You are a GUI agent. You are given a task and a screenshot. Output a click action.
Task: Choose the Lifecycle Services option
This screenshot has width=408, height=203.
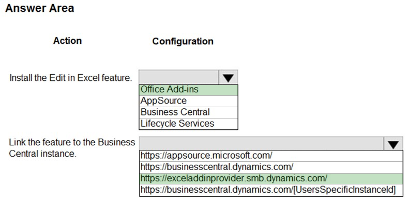coord(188,124)
